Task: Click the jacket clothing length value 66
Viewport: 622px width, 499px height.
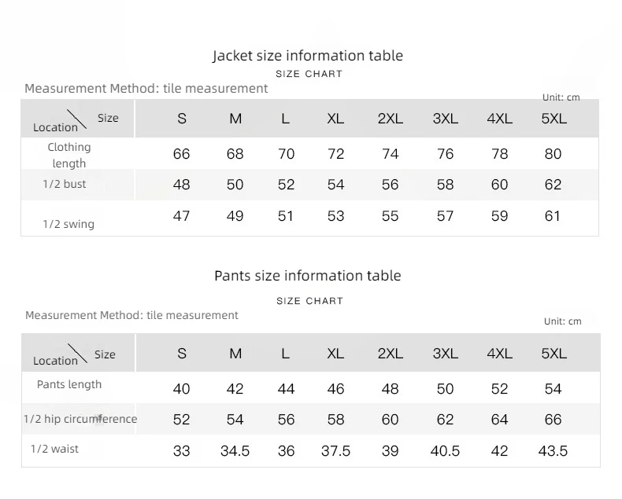Action: [181, 154]
